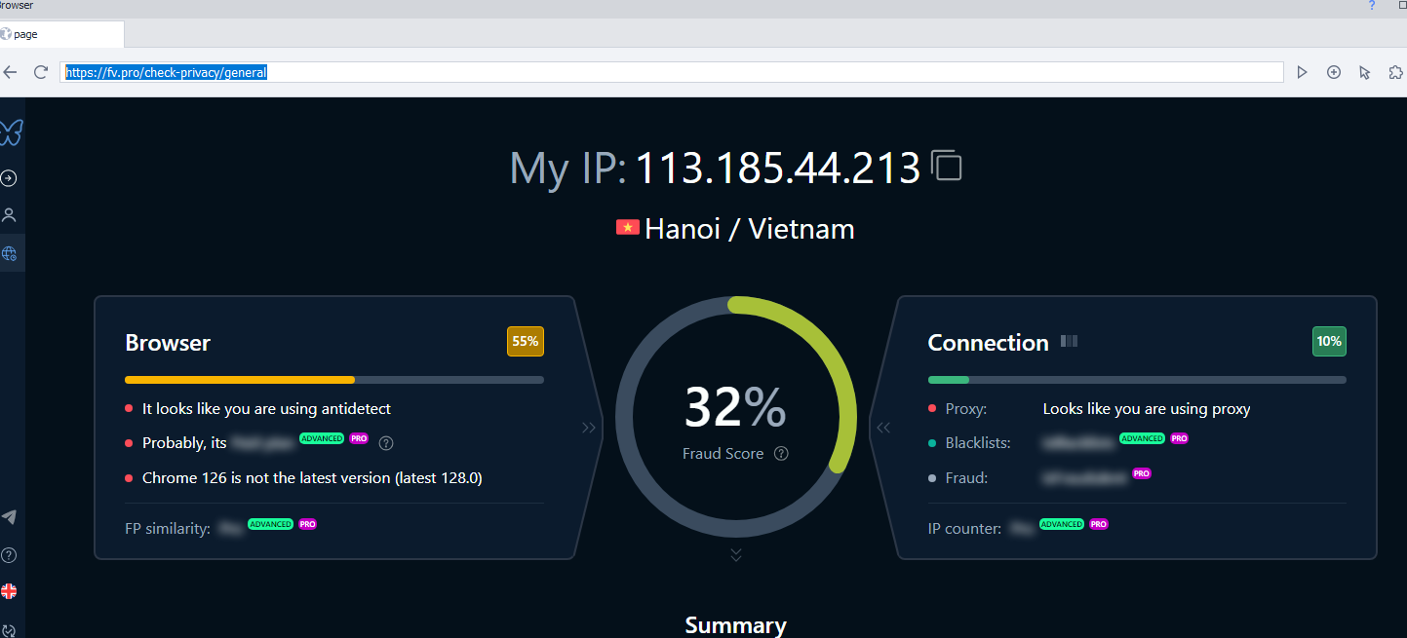Select the globe privacy check sidebar icon

click(9, 253)
